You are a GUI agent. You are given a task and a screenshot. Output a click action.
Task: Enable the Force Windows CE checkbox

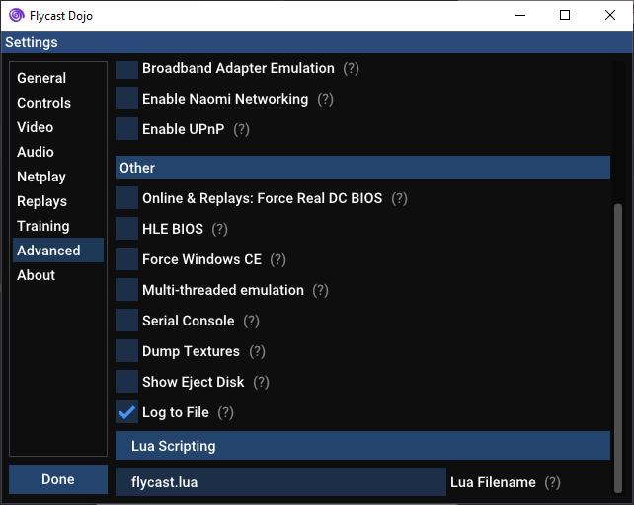click(126, 259)
